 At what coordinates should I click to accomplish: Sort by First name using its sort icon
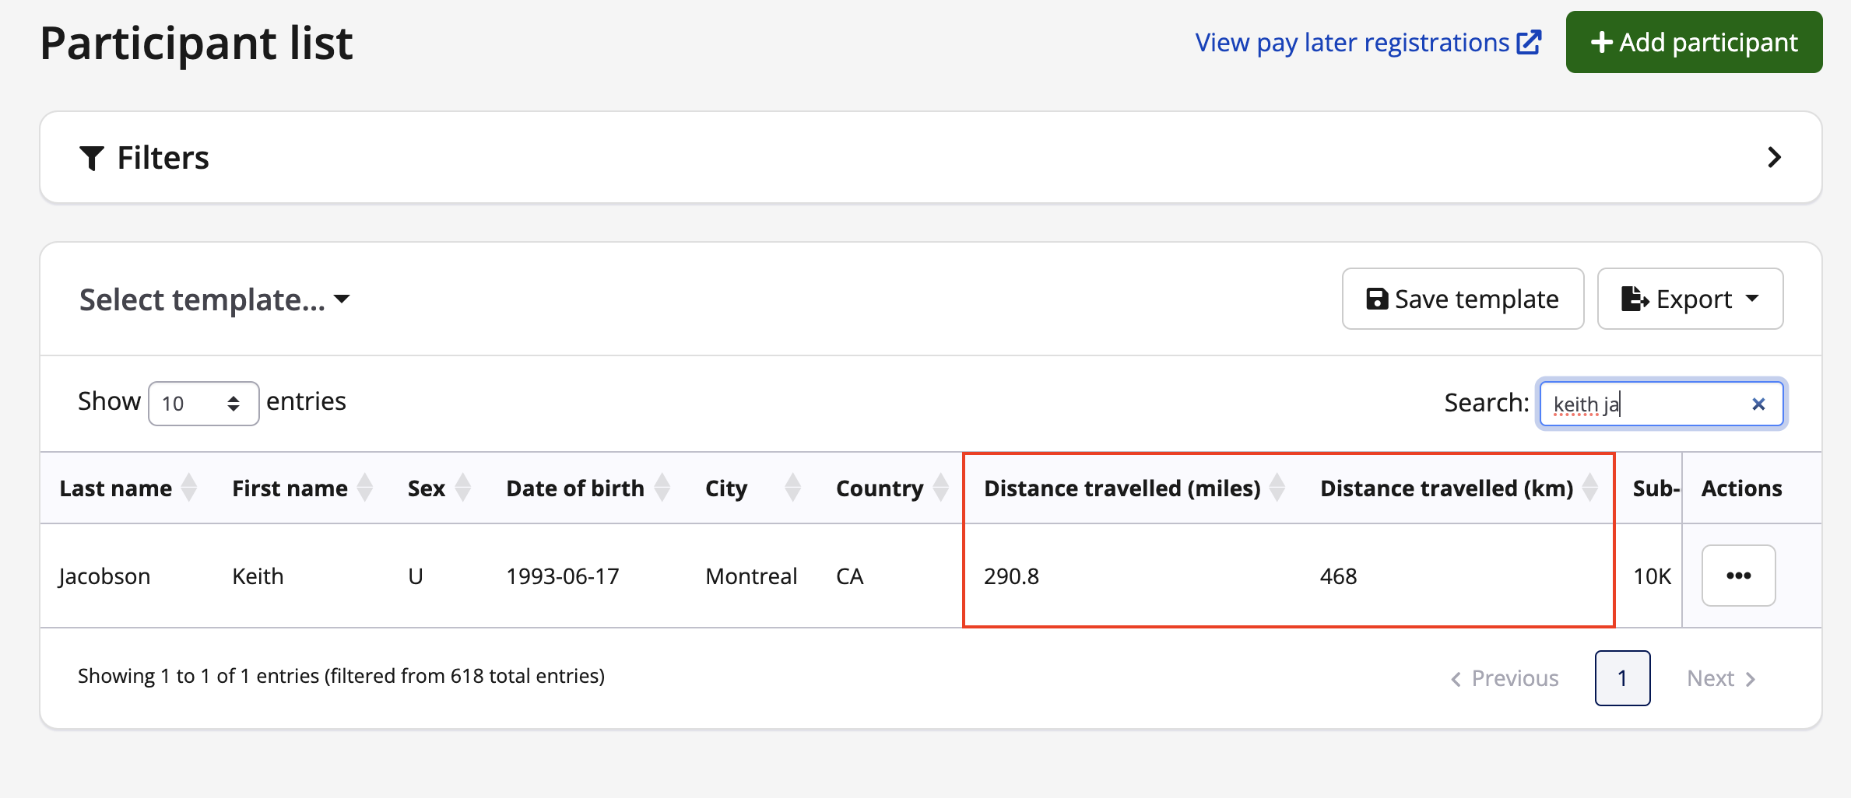365,488
